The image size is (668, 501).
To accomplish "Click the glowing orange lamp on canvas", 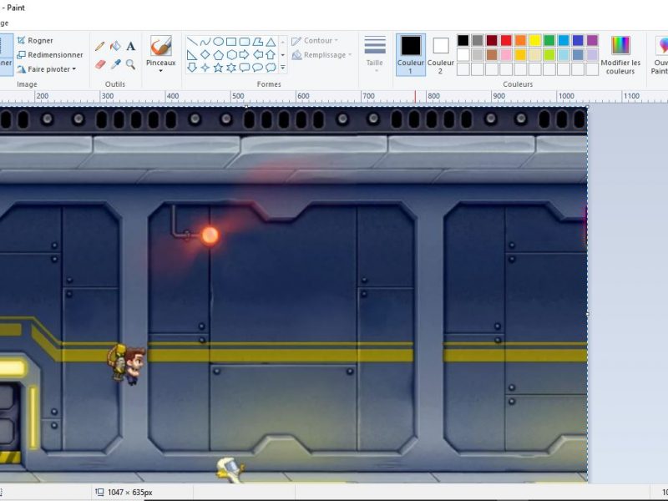I will [210, 235].
